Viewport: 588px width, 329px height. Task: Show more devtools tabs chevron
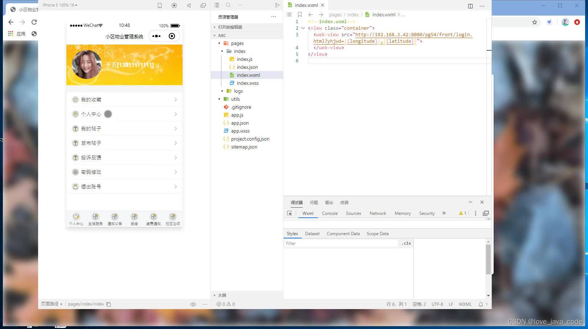(444, 213)
